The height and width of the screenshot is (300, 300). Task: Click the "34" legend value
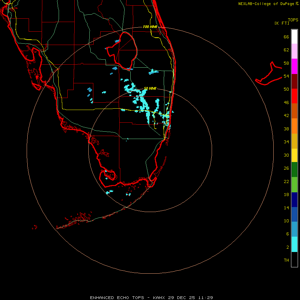[x=286, y=142]
